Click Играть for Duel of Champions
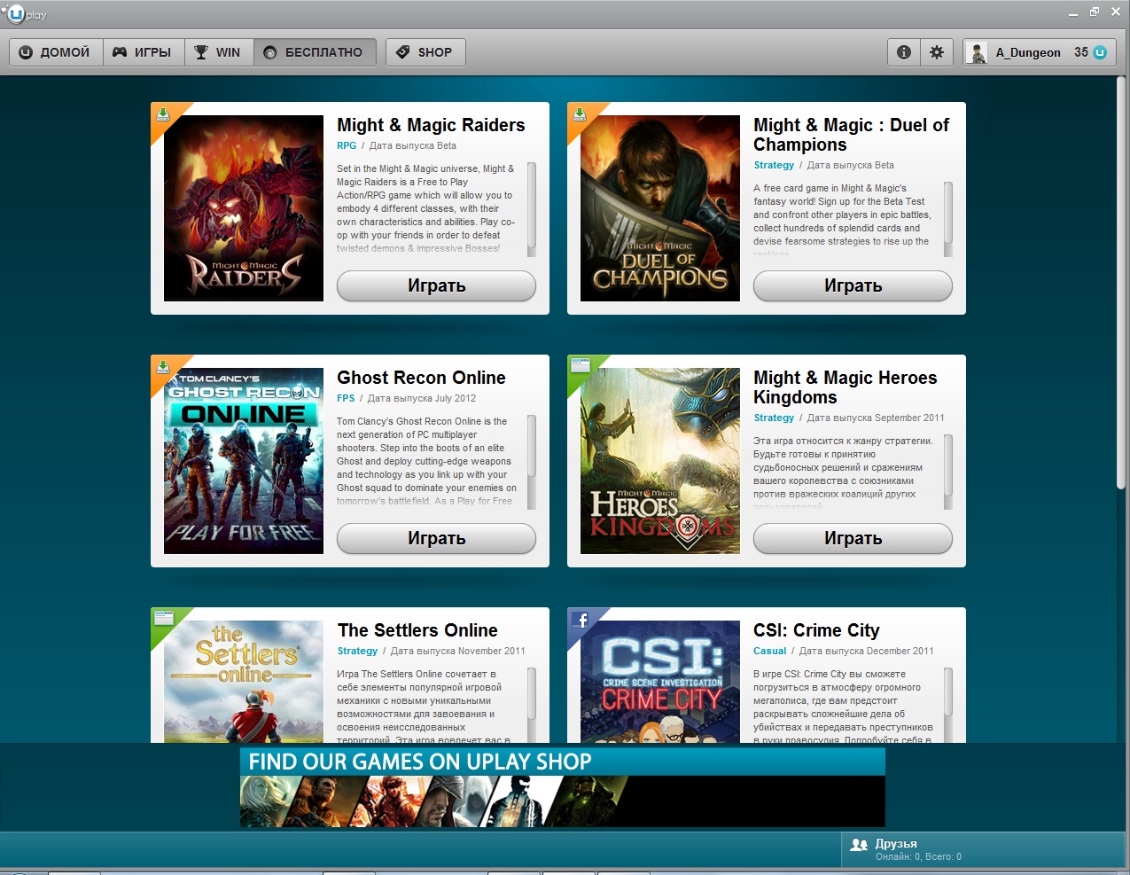The width and height of the screenshot is (1130, 875). (x=853, y=286)
